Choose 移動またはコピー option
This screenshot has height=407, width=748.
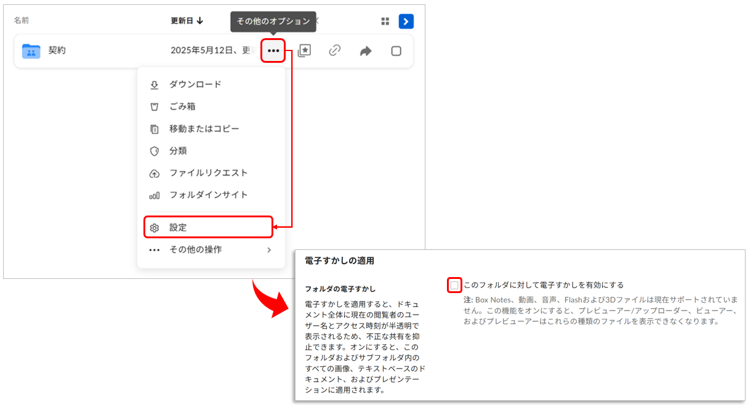[204, 129]
